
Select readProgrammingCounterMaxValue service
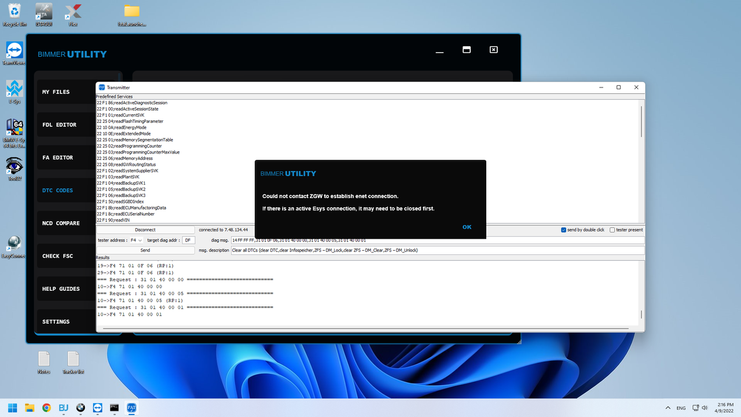(x=138, y=152)
